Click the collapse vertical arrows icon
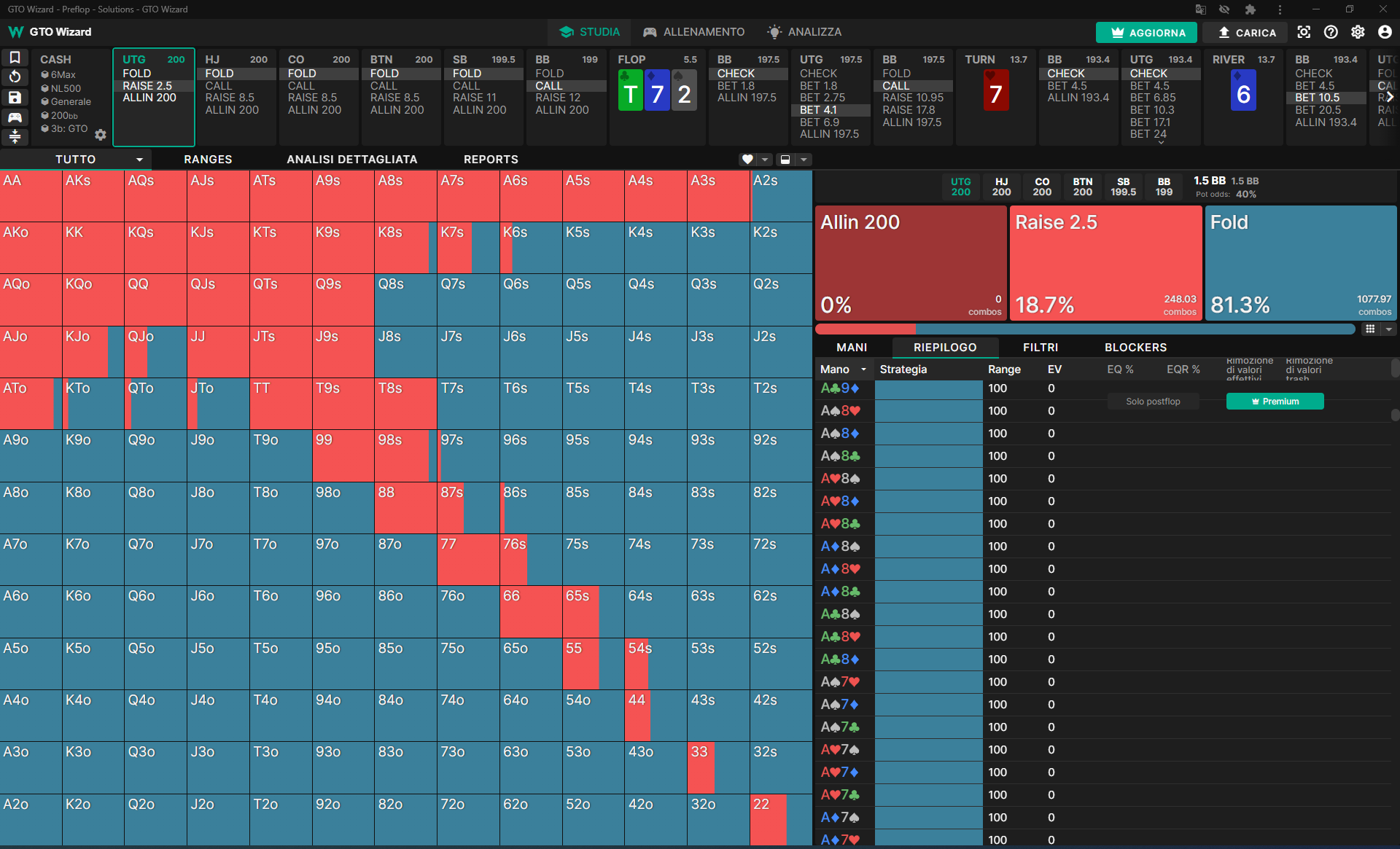1400x849 pixels. (15, 136)
